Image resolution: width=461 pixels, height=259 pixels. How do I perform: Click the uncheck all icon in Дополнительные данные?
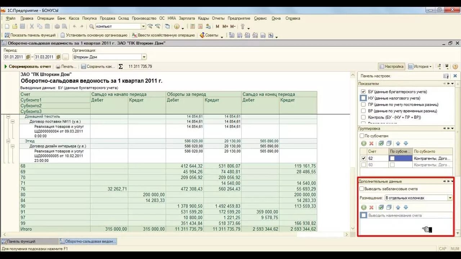[389, 208]
